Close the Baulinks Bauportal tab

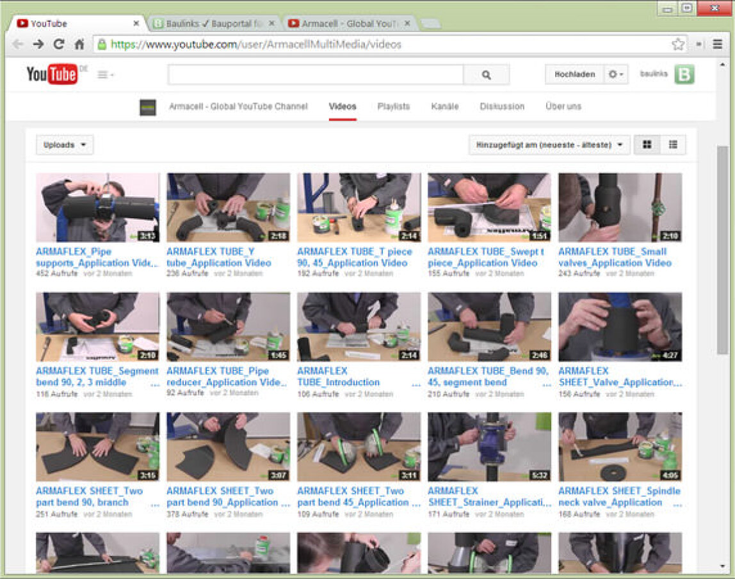pos(271,23)
